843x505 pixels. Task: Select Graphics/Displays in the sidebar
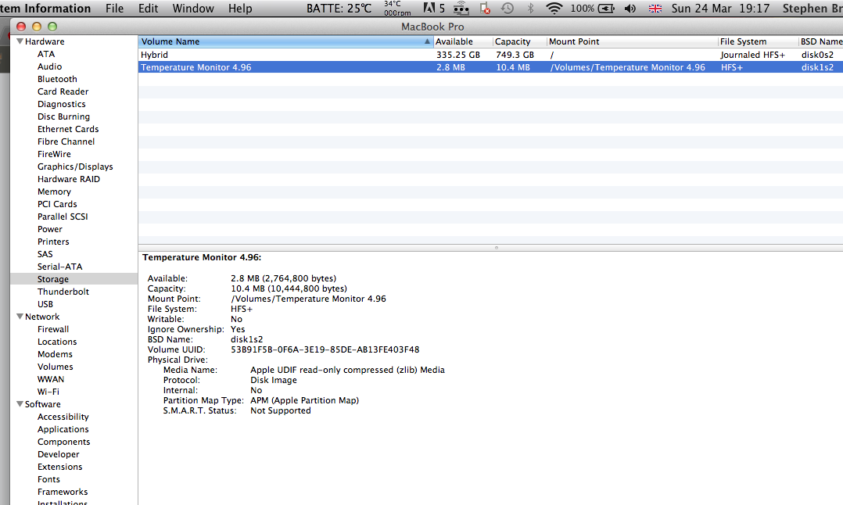75,167
